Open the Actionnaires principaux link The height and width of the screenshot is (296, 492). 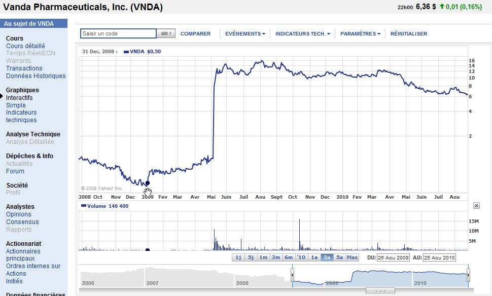23,254
